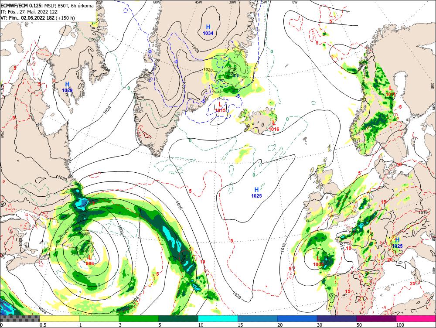Click the yellow 0.5–1 mm legend swatch
The image size is (436, 328).
click(59, 318)
